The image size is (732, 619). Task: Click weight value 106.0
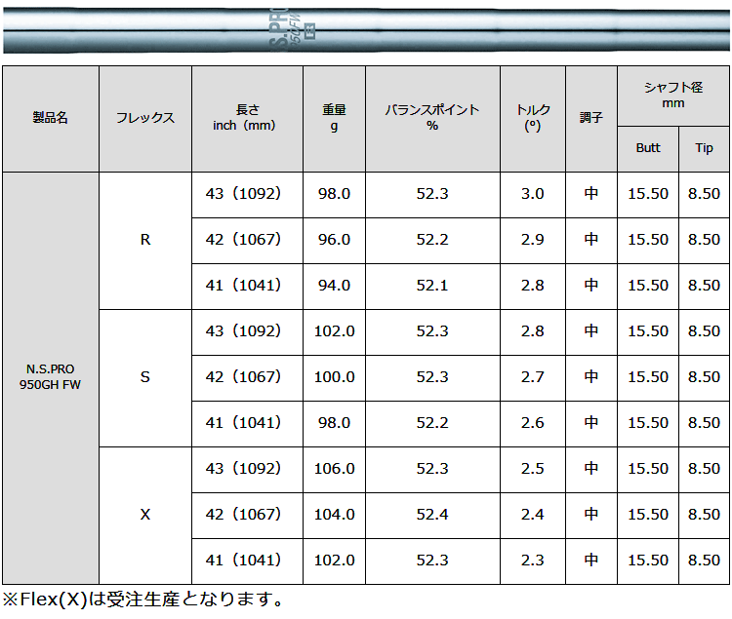coord(334,469)
